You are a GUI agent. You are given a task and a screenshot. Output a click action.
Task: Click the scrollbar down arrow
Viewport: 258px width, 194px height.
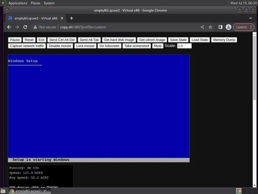click(254, 185)
